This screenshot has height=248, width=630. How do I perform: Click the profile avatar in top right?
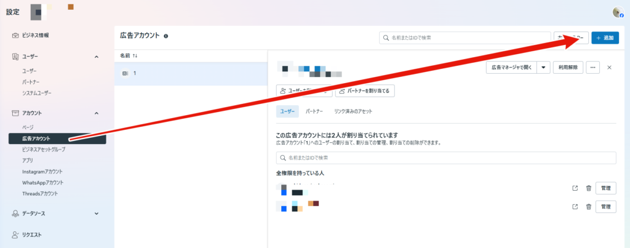pos(618,12)
